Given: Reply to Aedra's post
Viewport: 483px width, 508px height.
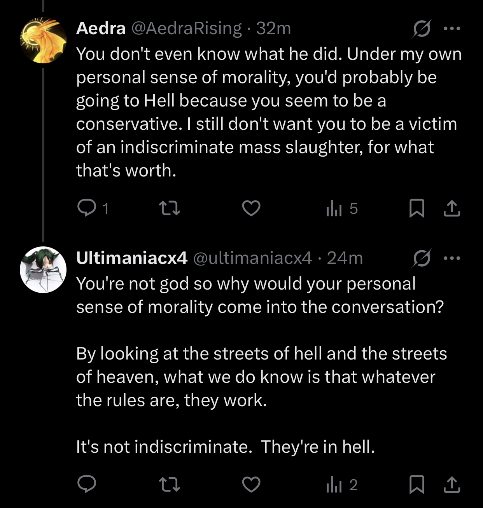Looking at the screenshot, I should [x=93, y=208].
